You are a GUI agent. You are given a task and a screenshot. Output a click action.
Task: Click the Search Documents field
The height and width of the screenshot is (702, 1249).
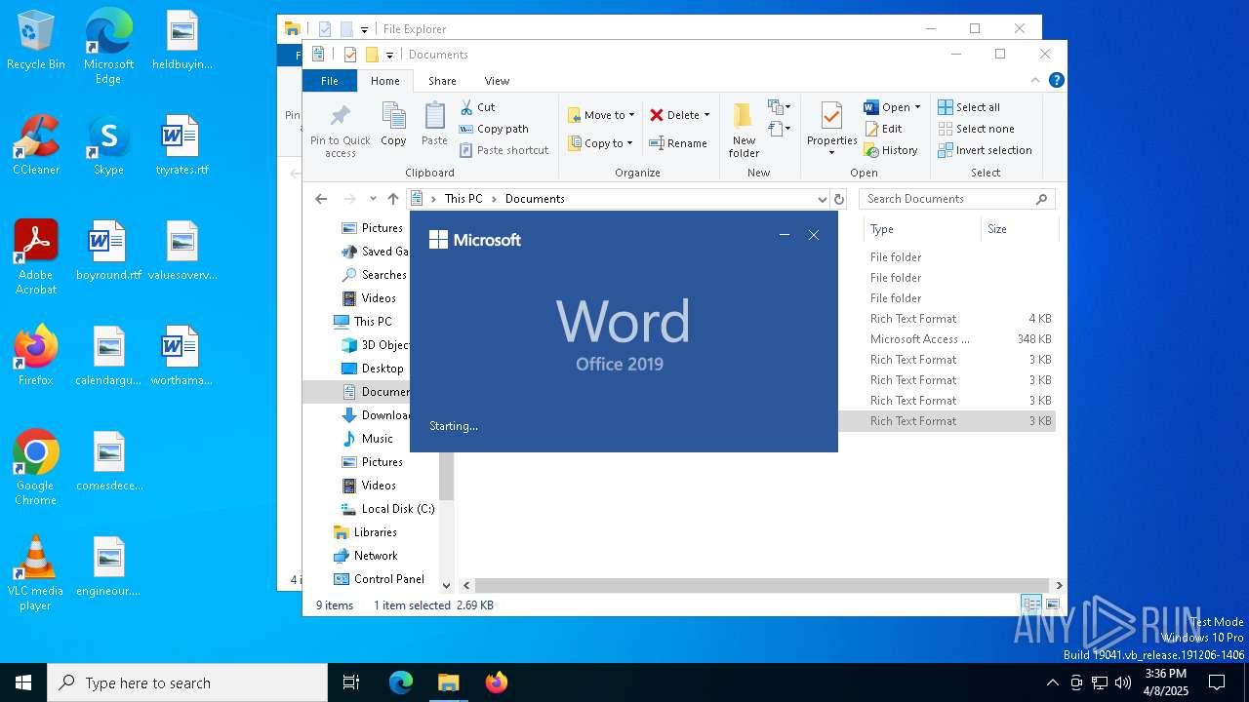click(x=956, y=199)
